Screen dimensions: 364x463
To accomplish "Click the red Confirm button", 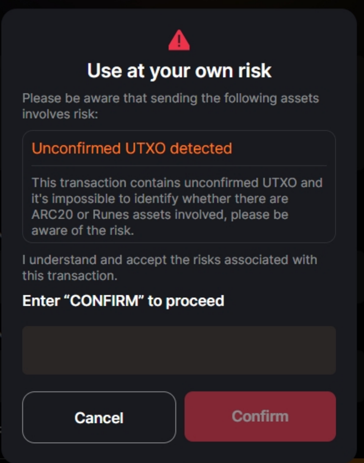I will pyautogui.click(x=260, y=416).
